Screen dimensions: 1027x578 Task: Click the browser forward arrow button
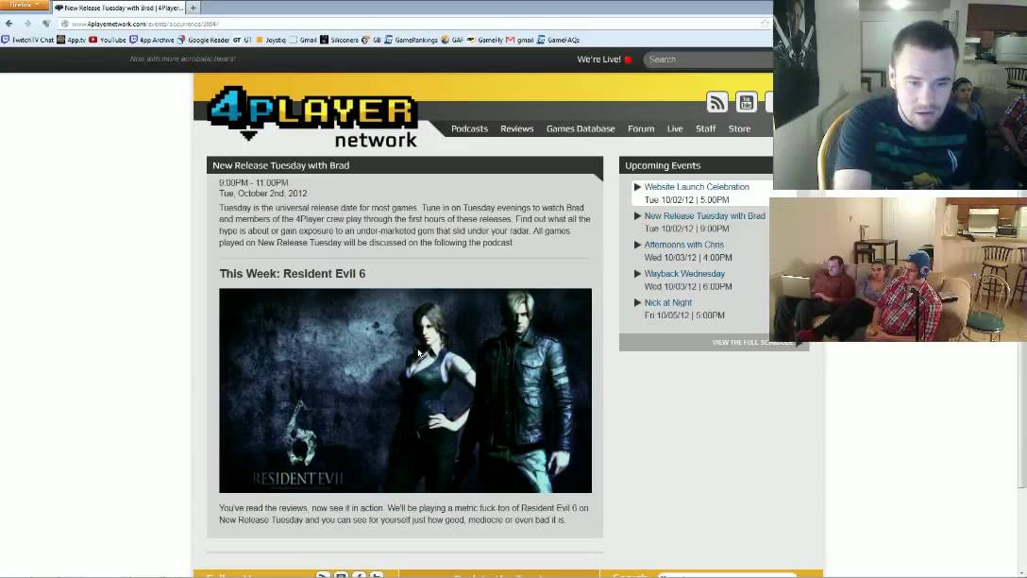(x=27, y=24)
